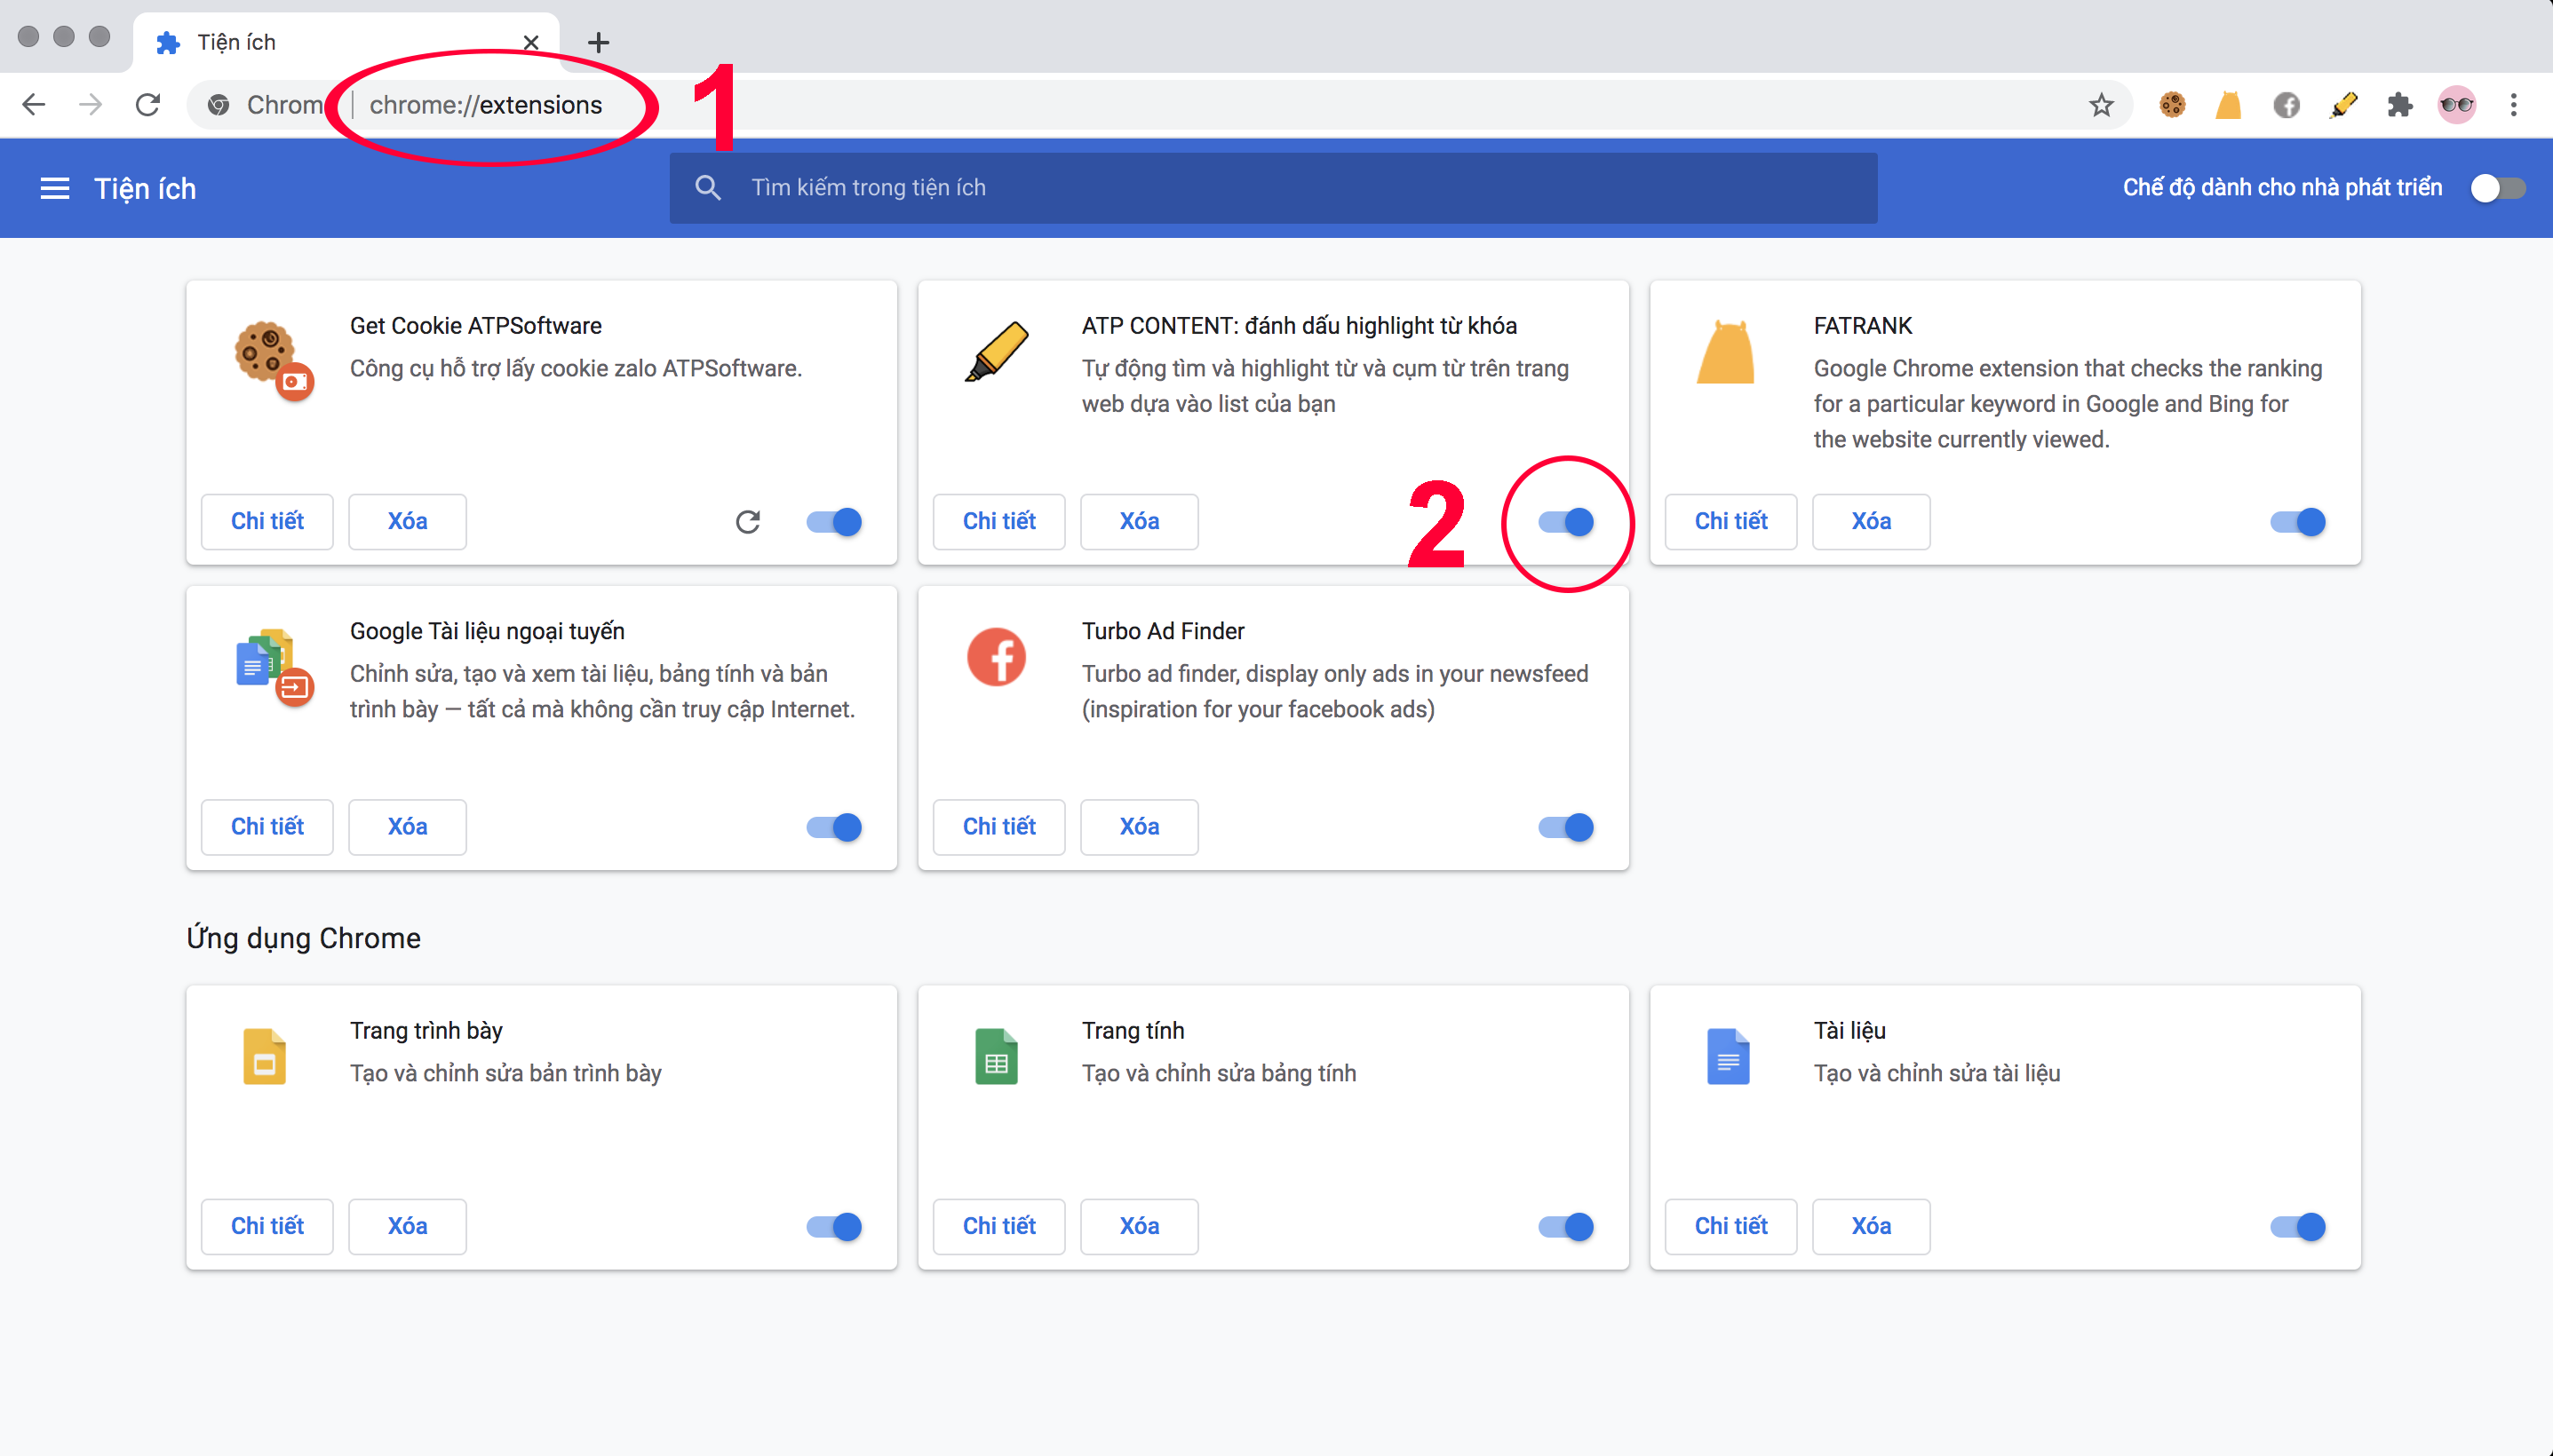2553x1456 pixels.
Task: Click Trang trình bày Slides icon
Action: [x=264, y=1056]
